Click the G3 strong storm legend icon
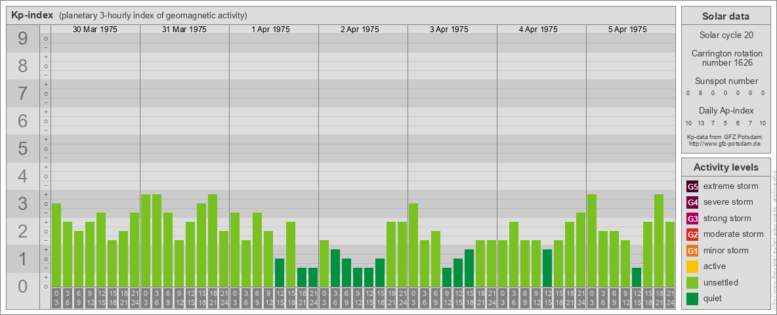Screen dimensions: 777x315 [693, 219]
